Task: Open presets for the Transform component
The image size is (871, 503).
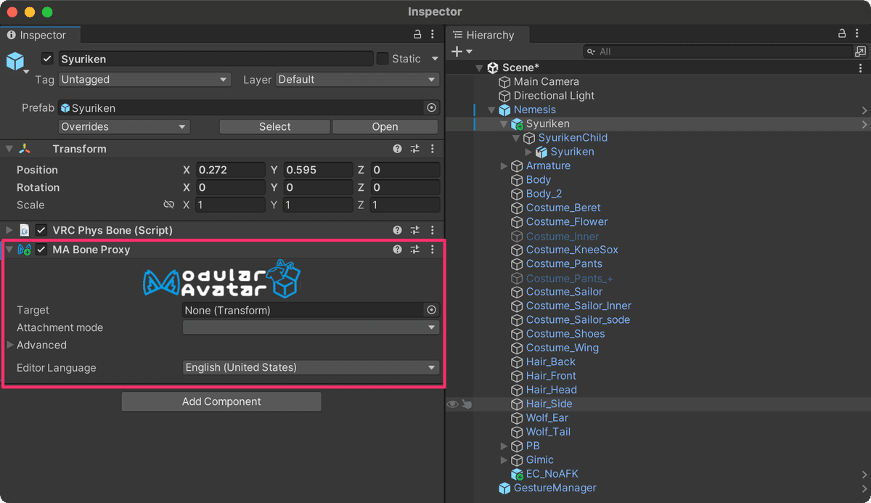Action: pos(415,149)
